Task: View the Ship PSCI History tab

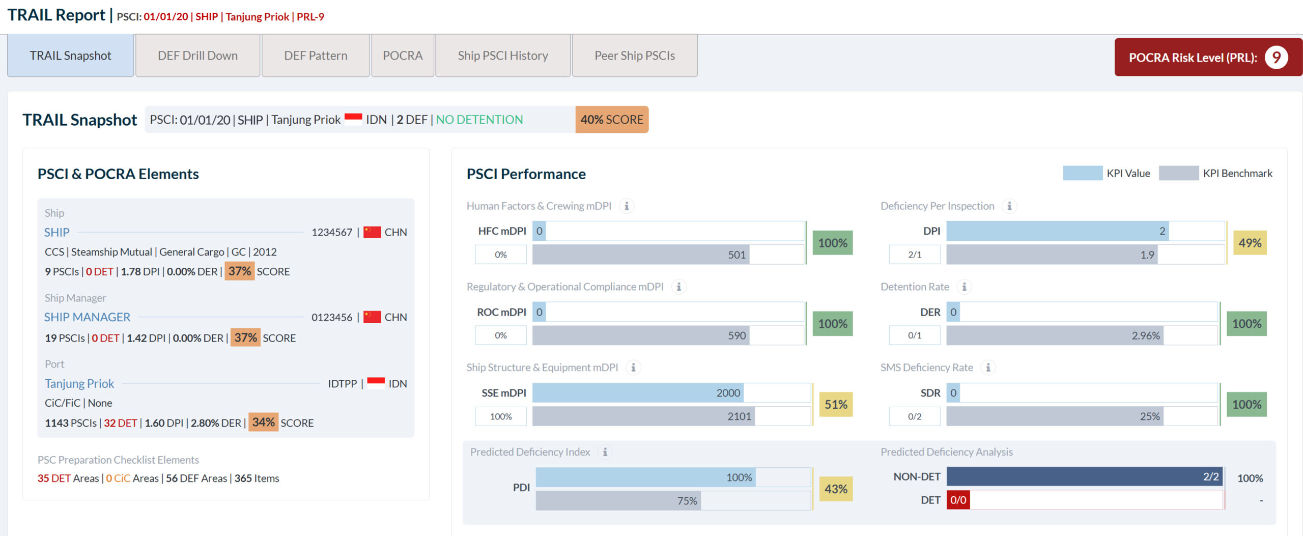Action: (502, 56)
